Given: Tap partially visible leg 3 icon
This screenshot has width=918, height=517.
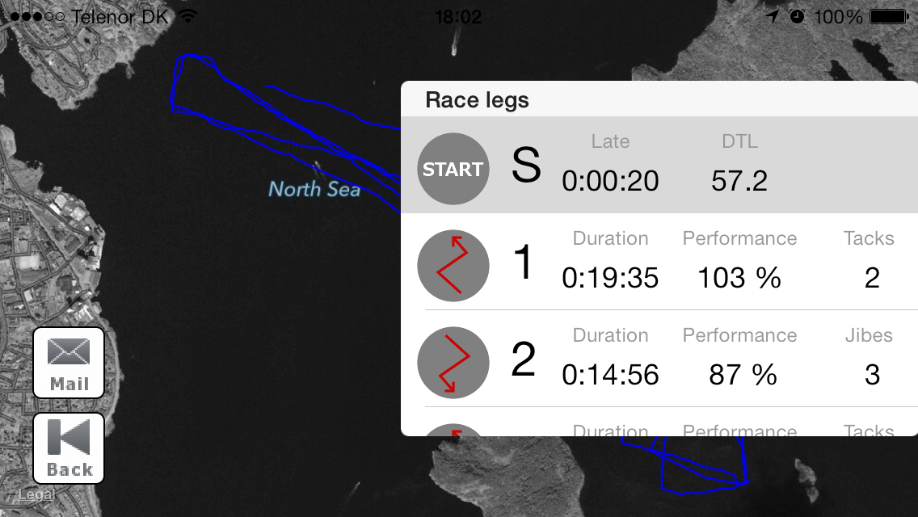Looking at the screenshot, I should 453,430.
